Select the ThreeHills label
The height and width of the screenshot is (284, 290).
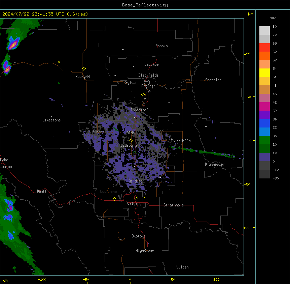[x=181, y=141]
